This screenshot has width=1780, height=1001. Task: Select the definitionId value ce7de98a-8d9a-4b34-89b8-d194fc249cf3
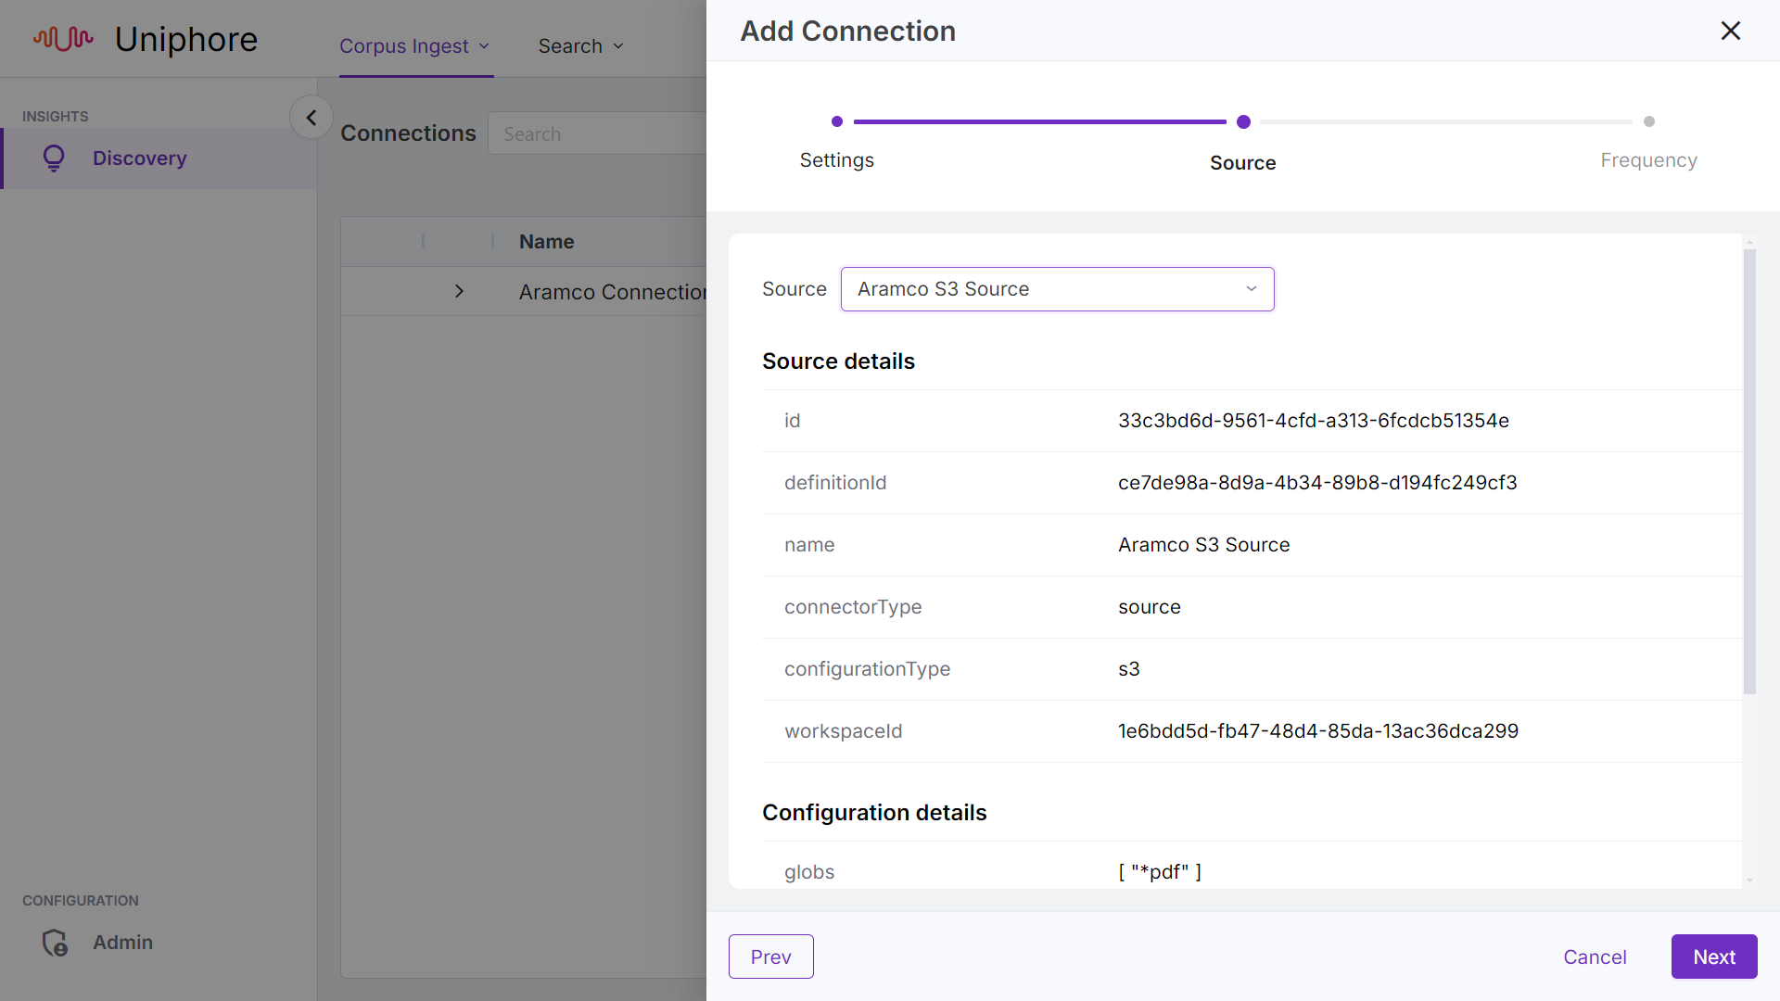(x=1317, y=483)
